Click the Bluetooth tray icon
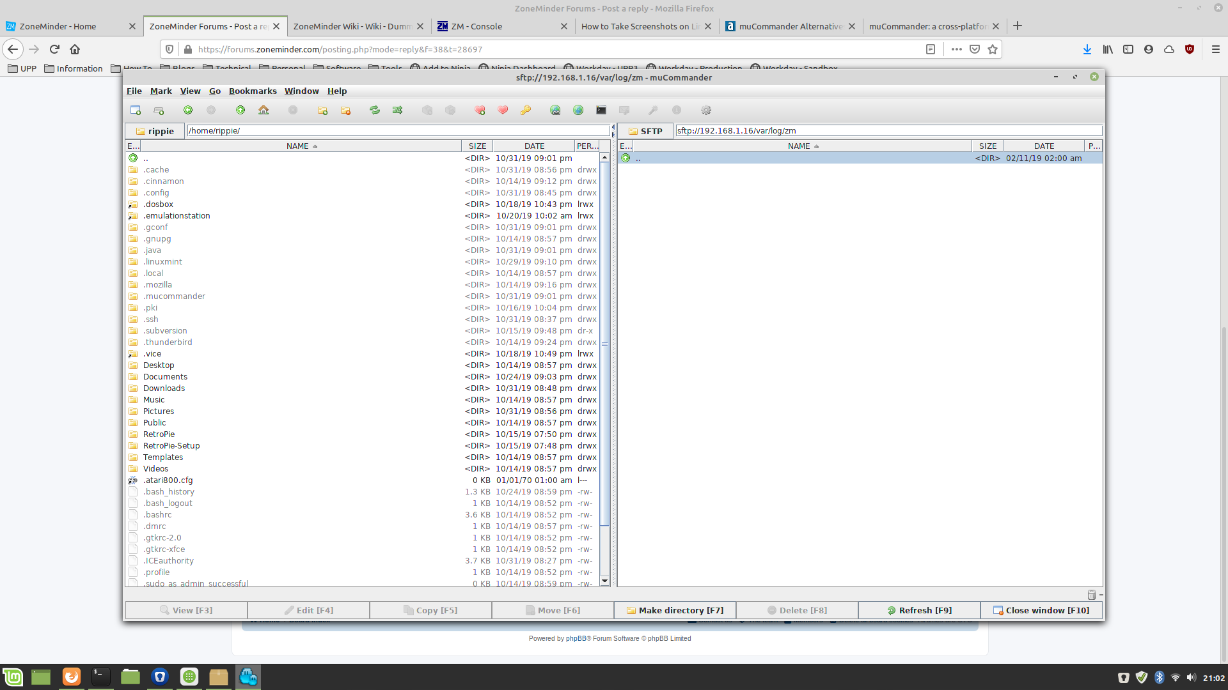This screenshot has height=690, width=1228. coord(1160,678)
